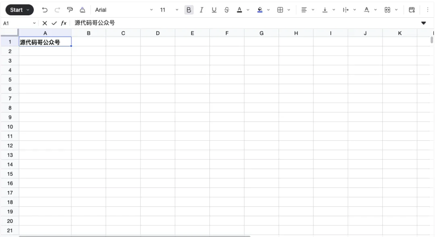Click the fx insert function icon
Image resolution: width=435 pixels, height=237 pixels.
(x=64, y=23)
